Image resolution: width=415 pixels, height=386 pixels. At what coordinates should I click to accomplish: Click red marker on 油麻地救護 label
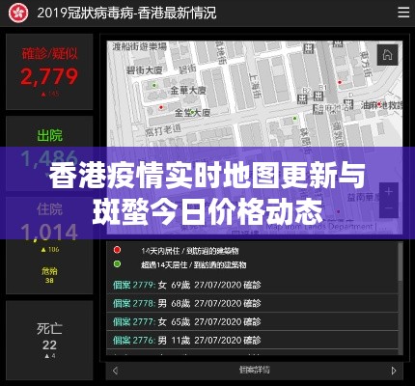click(x=379, y=104)
